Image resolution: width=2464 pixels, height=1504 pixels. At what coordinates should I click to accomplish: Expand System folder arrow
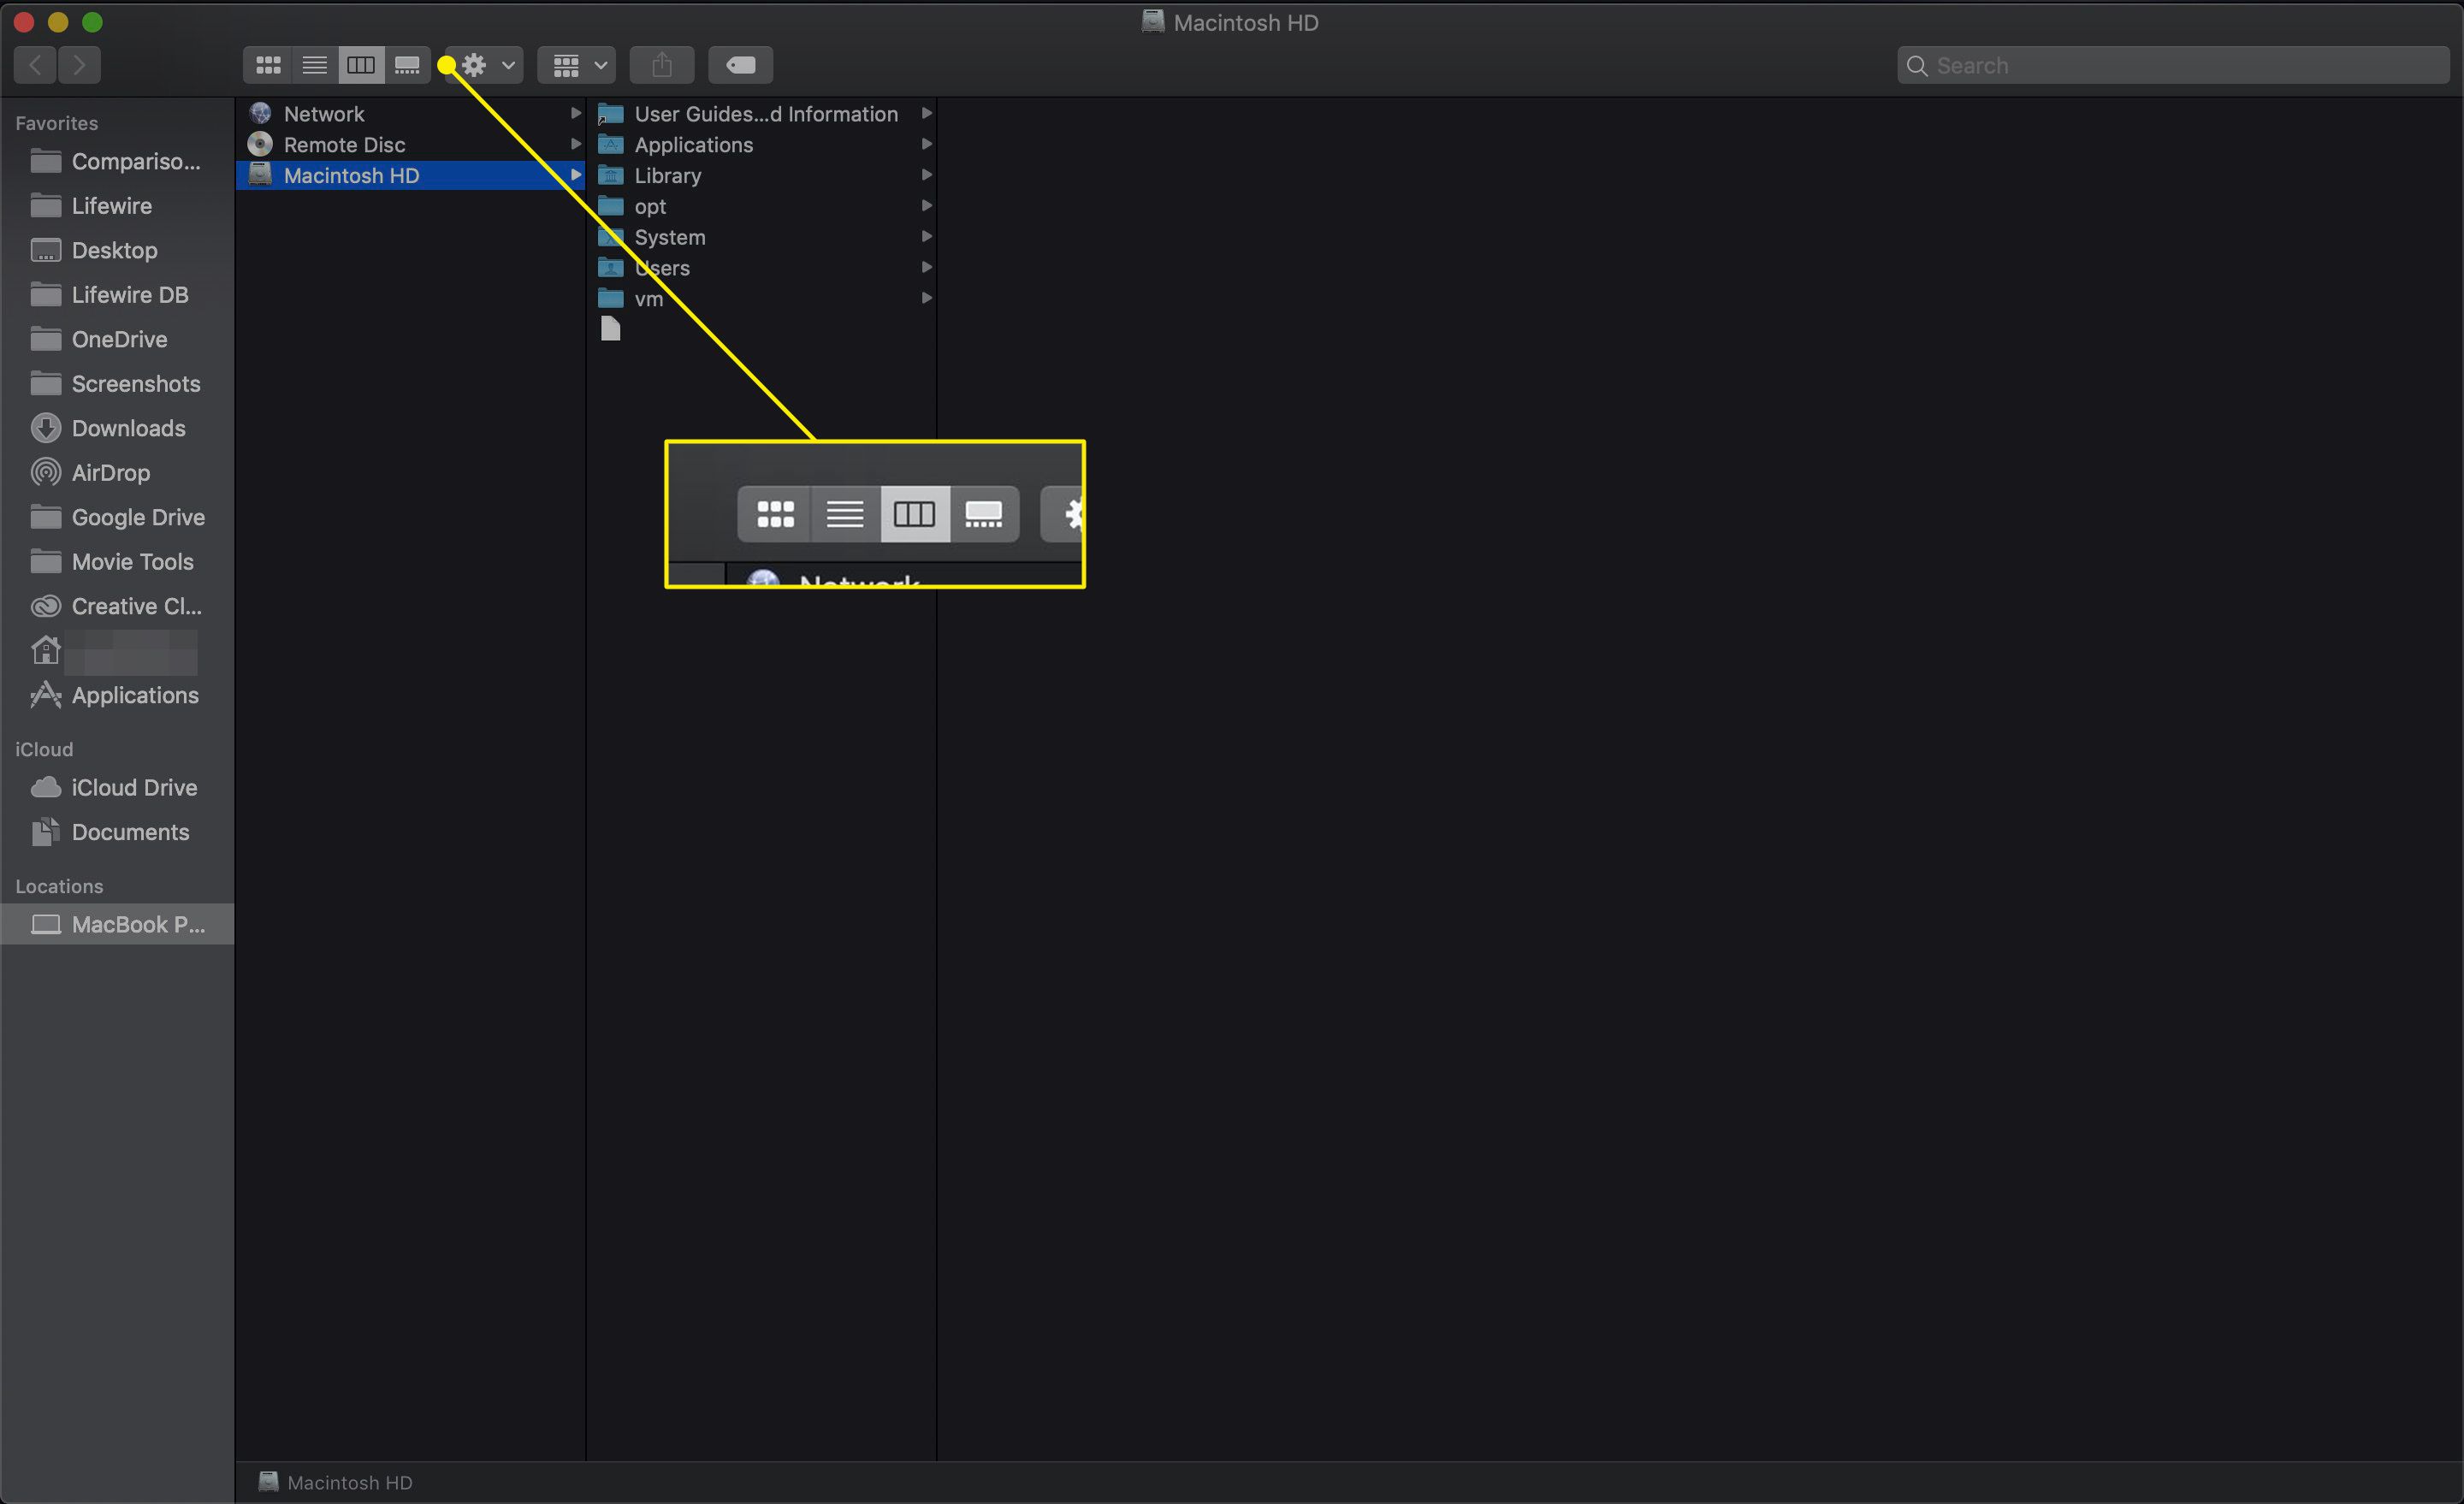point(926,236)
